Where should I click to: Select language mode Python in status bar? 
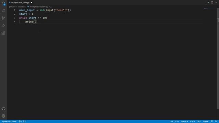[205, 122]
